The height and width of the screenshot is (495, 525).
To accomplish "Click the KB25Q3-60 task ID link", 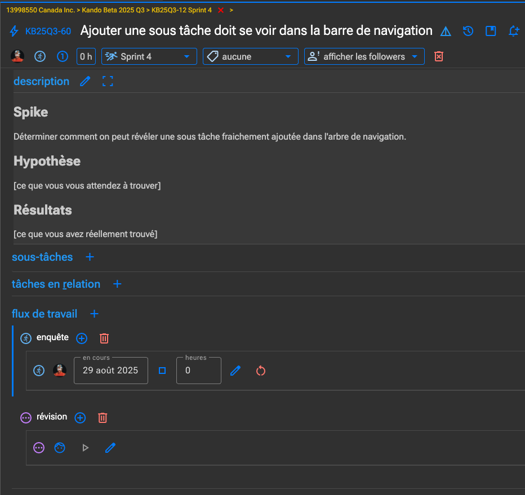I will (x=48, y=32).
